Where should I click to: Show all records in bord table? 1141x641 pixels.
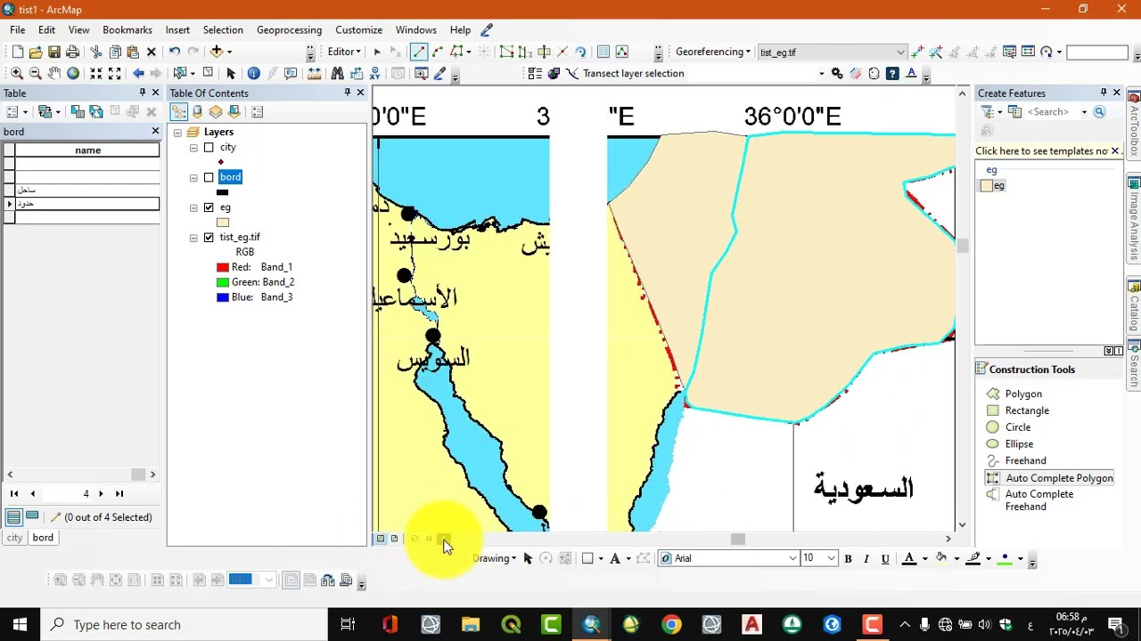pos(13,517)
